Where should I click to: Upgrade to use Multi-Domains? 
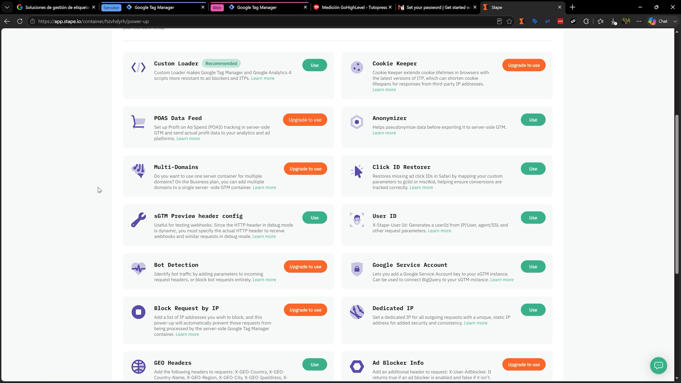[305, 169]
